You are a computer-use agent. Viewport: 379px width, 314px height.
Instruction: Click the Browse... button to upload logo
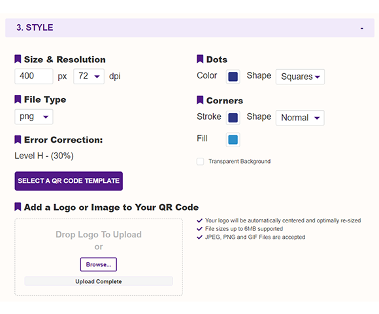[x=99, y=264]
